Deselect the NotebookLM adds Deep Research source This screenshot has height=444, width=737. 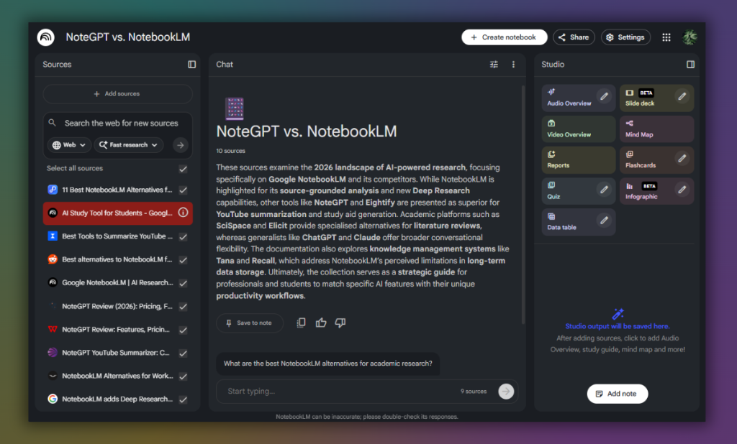click(x=182, y=399)
